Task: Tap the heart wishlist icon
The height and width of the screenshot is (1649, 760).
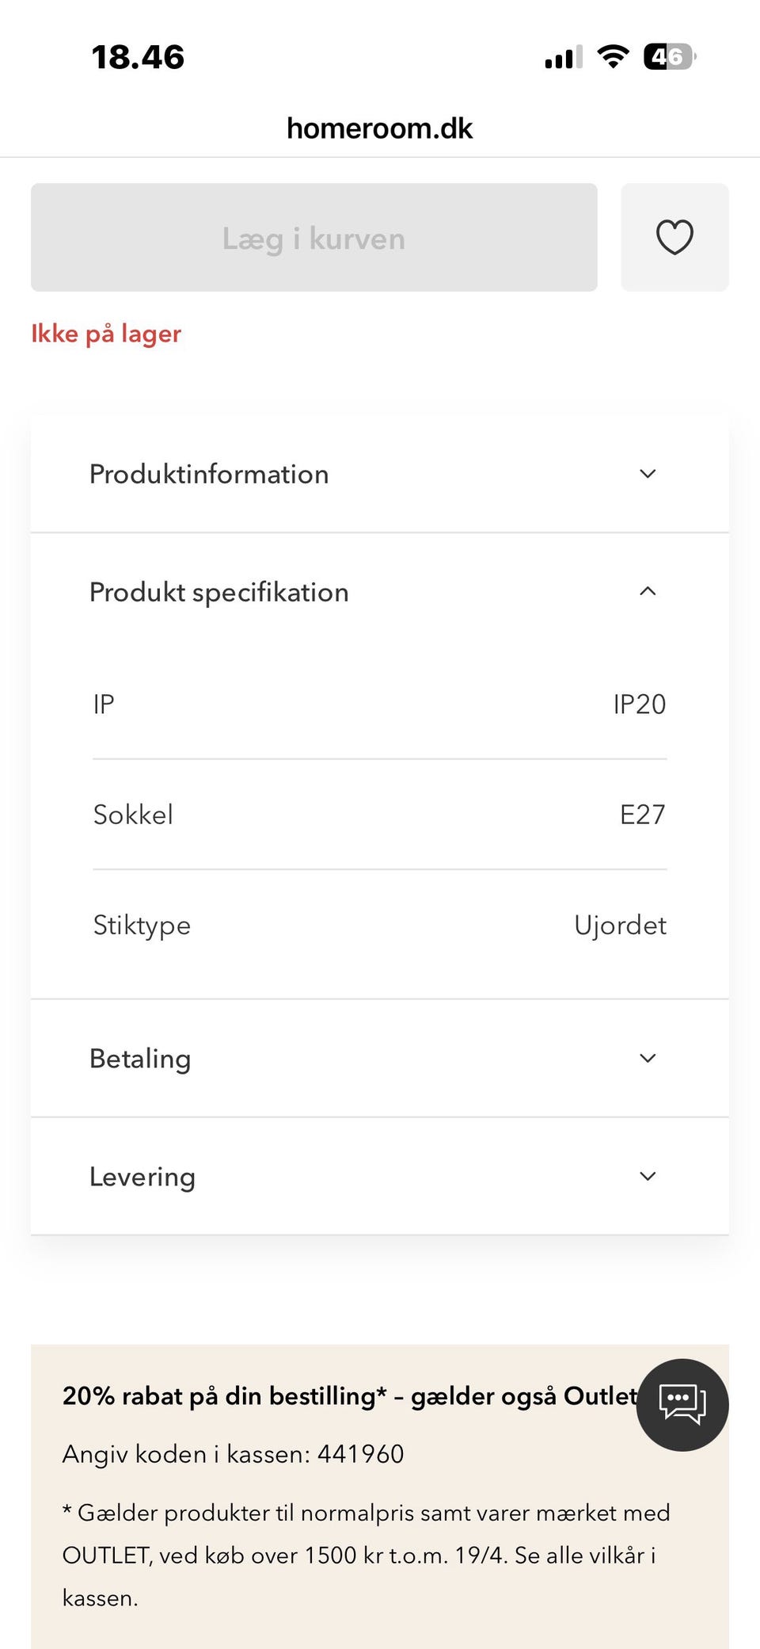Action: [x=674, y=237]
